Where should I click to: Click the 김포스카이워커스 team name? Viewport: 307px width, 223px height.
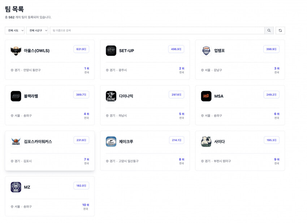[x=38, y=142]
